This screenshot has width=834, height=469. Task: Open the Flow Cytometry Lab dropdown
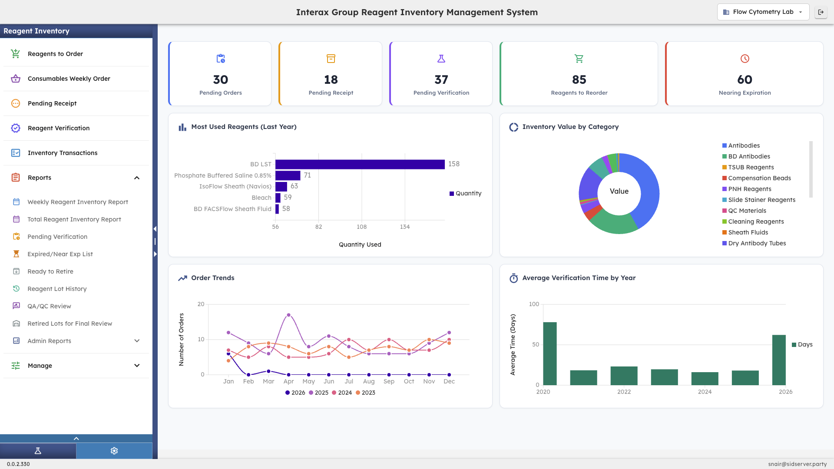tap(762, 12)
